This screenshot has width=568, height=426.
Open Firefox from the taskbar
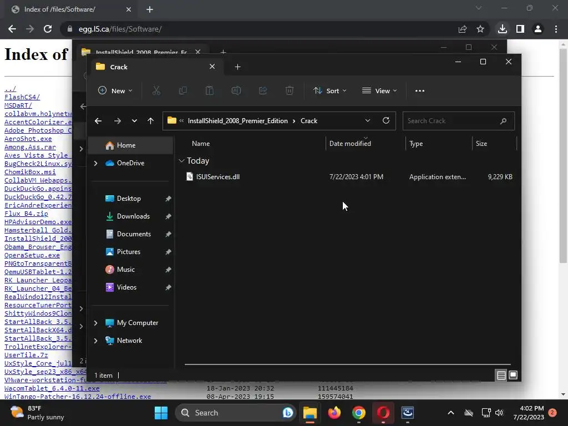coord(334,413)
